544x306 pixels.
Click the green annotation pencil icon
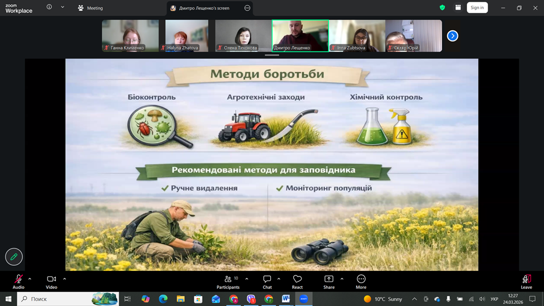point(14,257)
